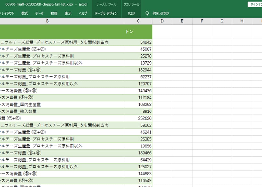Select cell with value 125027
Image resolution: width=262 pixels, height=187 pixels.
tap(138, 167)
